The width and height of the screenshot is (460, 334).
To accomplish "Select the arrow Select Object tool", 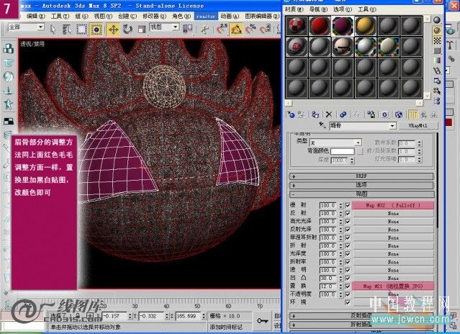I will pos(53,29).
